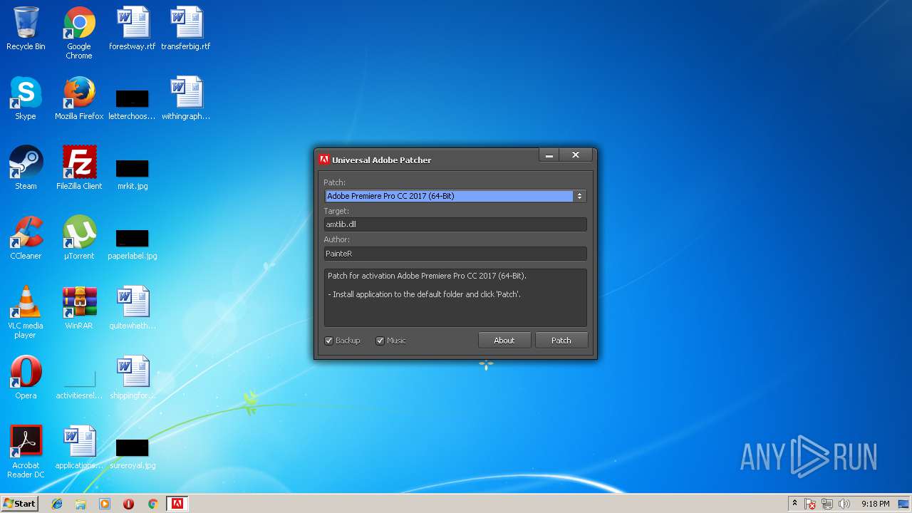Select the quitewheth... document icon
This screenshot has height=513, width=912.
(133, 308)
